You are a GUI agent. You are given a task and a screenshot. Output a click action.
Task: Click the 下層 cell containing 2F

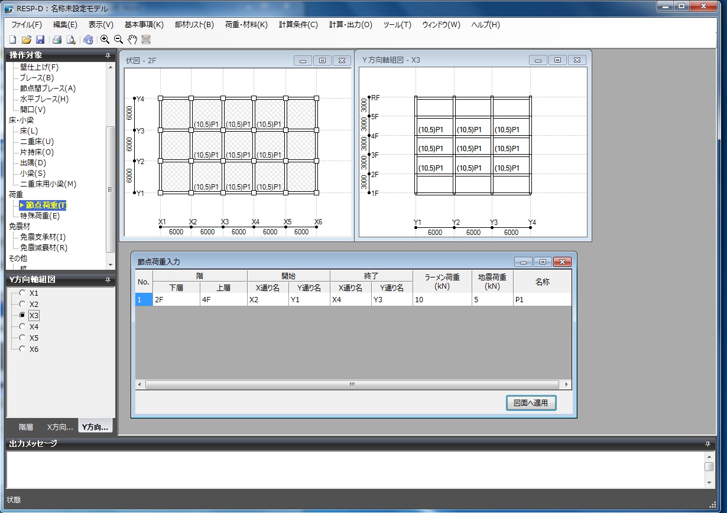[x=176, y=300]
